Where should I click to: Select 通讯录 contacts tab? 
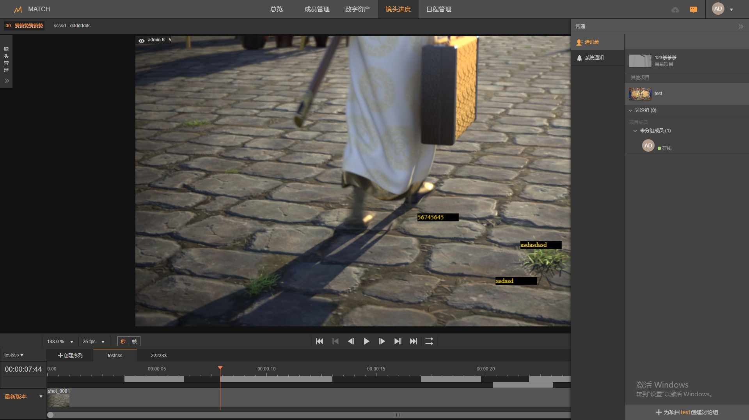pos(598,42)
